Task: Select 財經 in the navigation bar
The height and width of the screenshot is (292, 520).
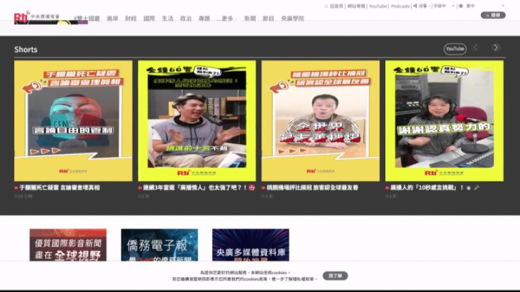Action: pos(130,19)
